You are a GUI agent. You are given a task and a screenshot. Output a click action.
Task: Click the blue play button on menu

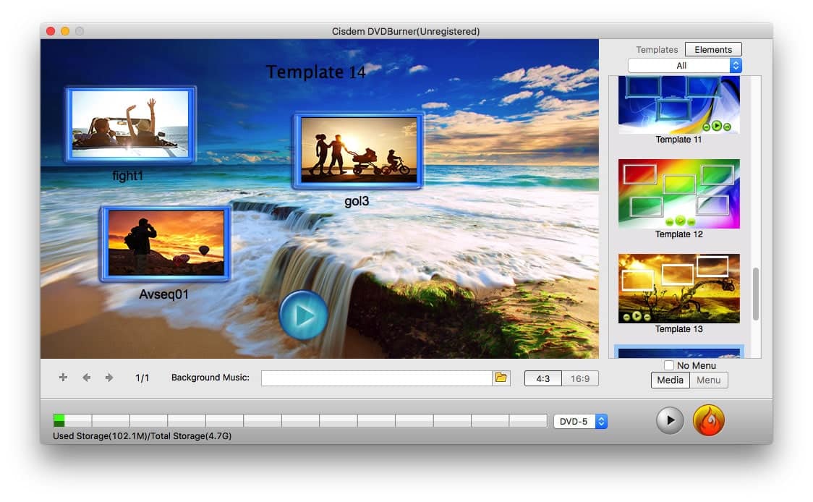pos(304,315)
